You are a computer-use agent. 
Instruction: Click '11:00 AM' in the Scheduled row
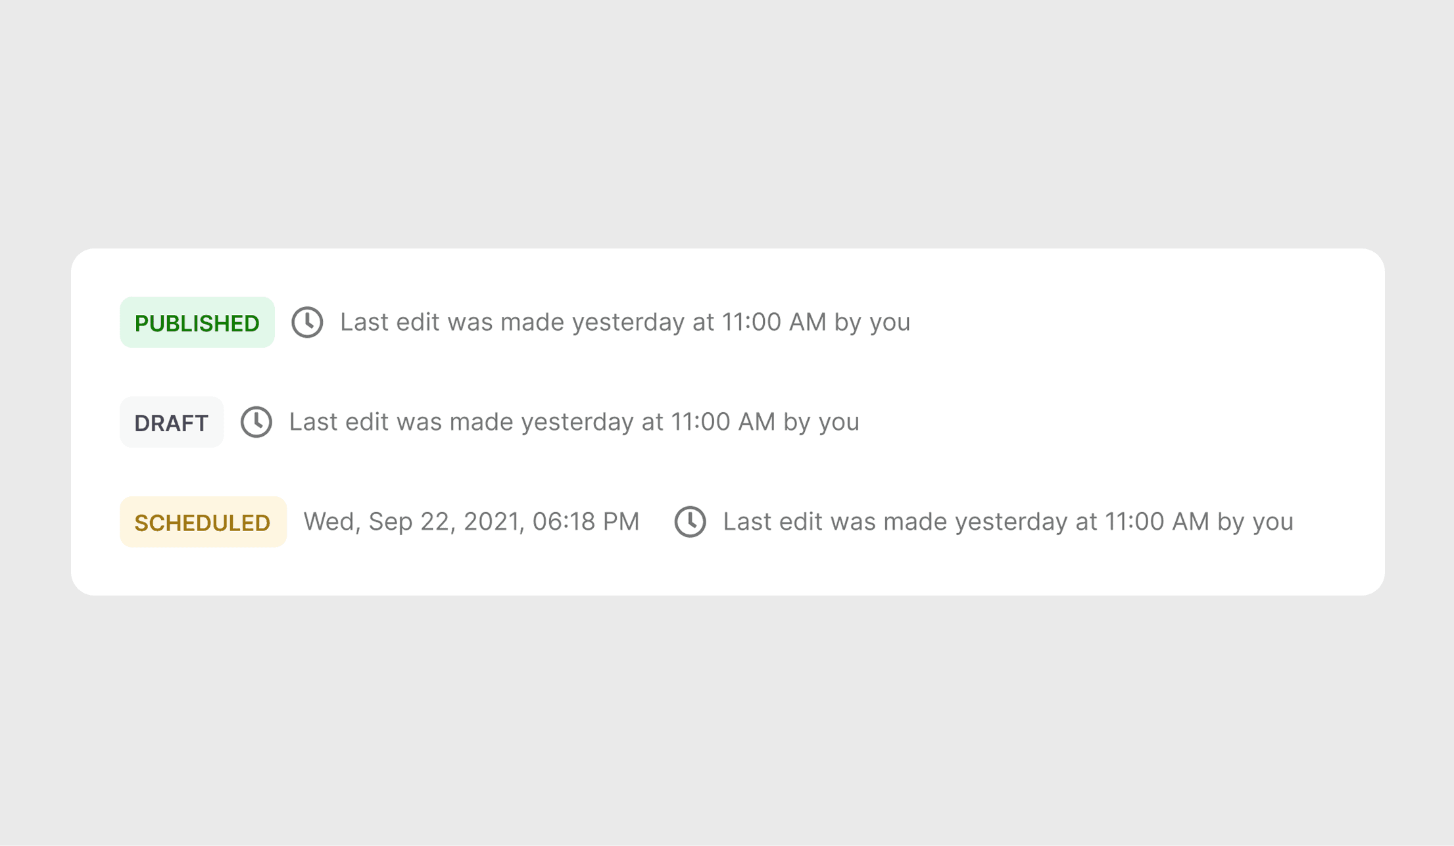tap(1157, 522)
